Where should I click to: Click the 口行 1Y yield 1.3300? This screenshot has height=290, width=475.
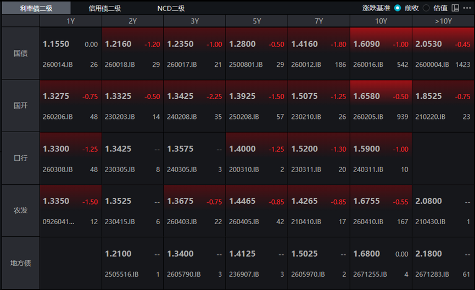pyautogui.click(x=56, y=149)
